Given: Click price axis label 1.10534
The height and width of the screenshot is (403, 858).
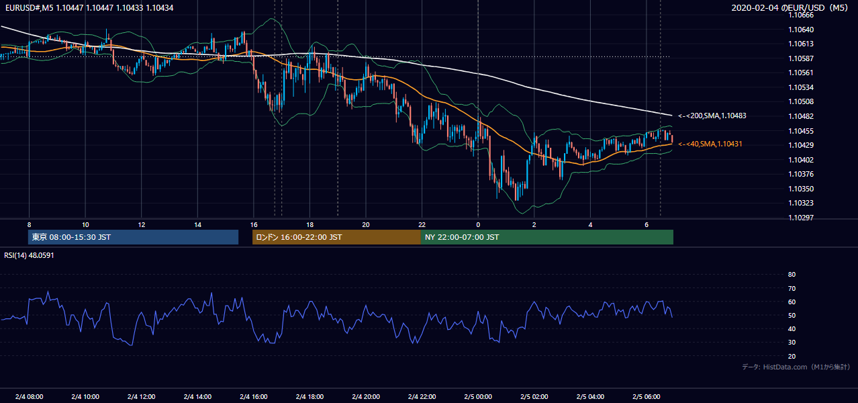Looking at the screenshot, I should (802, 87).
